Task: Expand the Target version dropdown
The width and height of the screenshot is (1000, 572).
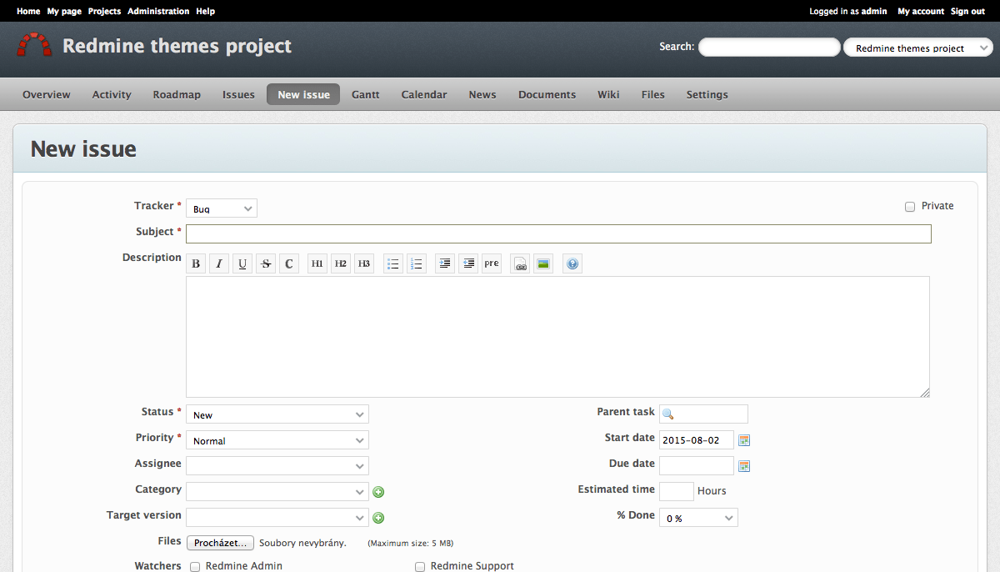Action: click(x=277, y=518)
